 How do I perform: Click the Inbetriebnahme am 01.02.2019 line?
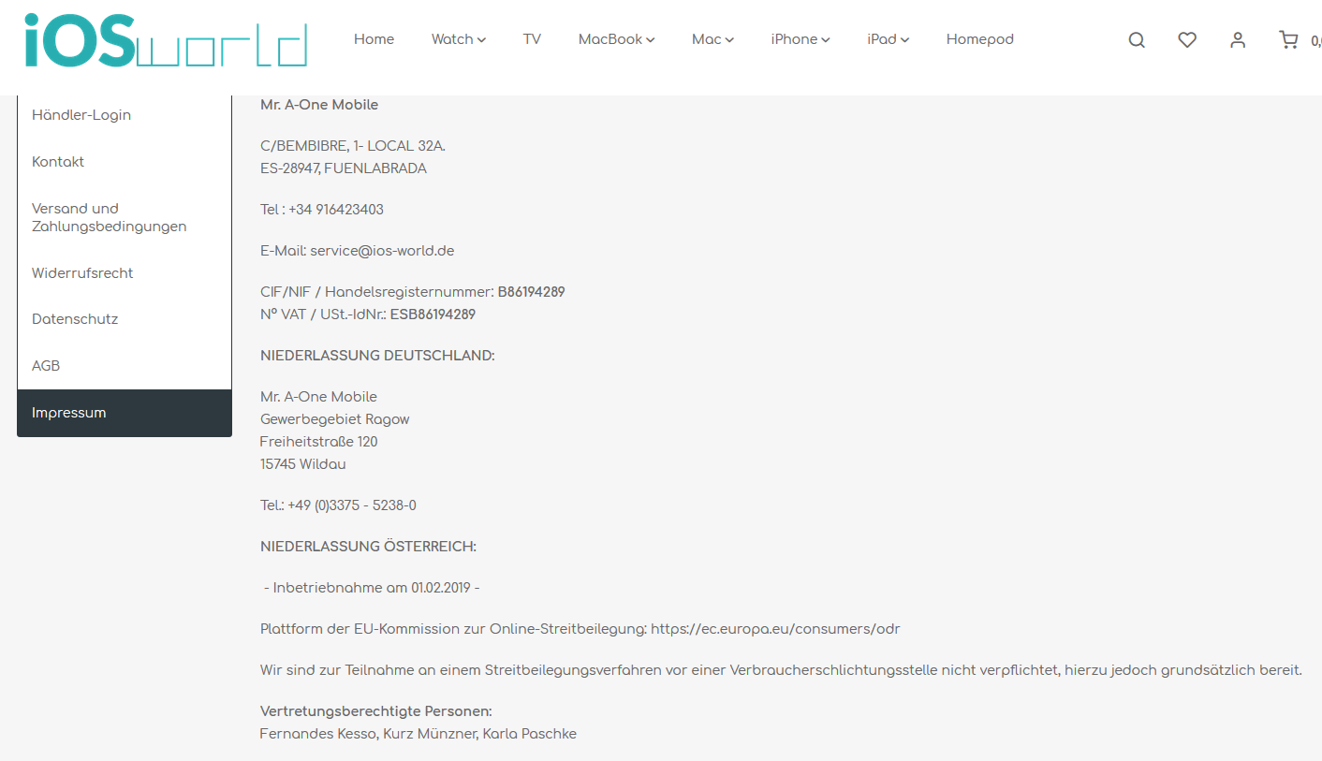tap(372, 588)
